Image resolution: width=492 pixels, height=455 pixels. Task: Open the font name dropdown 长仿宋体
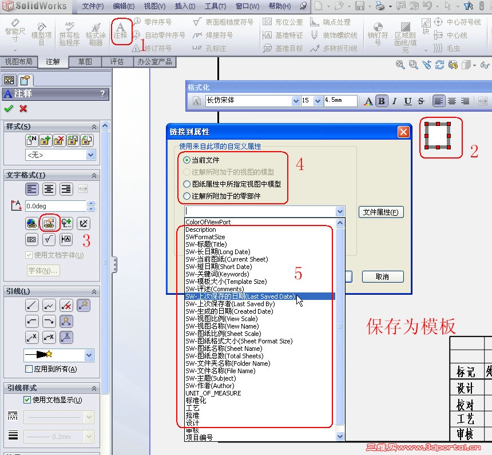point(295,101)
